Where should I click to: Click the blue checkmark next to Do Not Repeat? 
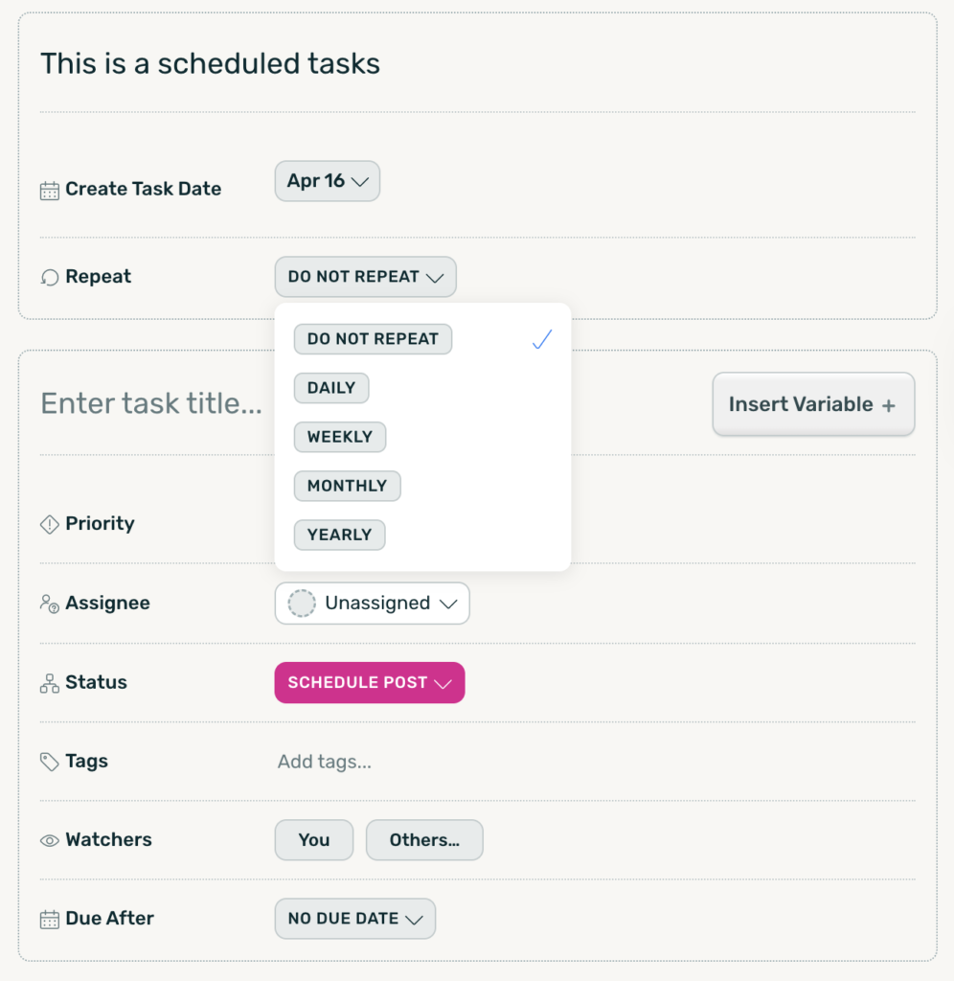coord(542,339)
